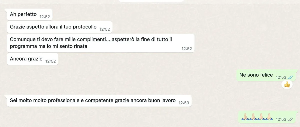The image size is (300, 127).
Task: Click the 12:52 timestamp on the mi sento rinata message
Action: coord(186,49)
